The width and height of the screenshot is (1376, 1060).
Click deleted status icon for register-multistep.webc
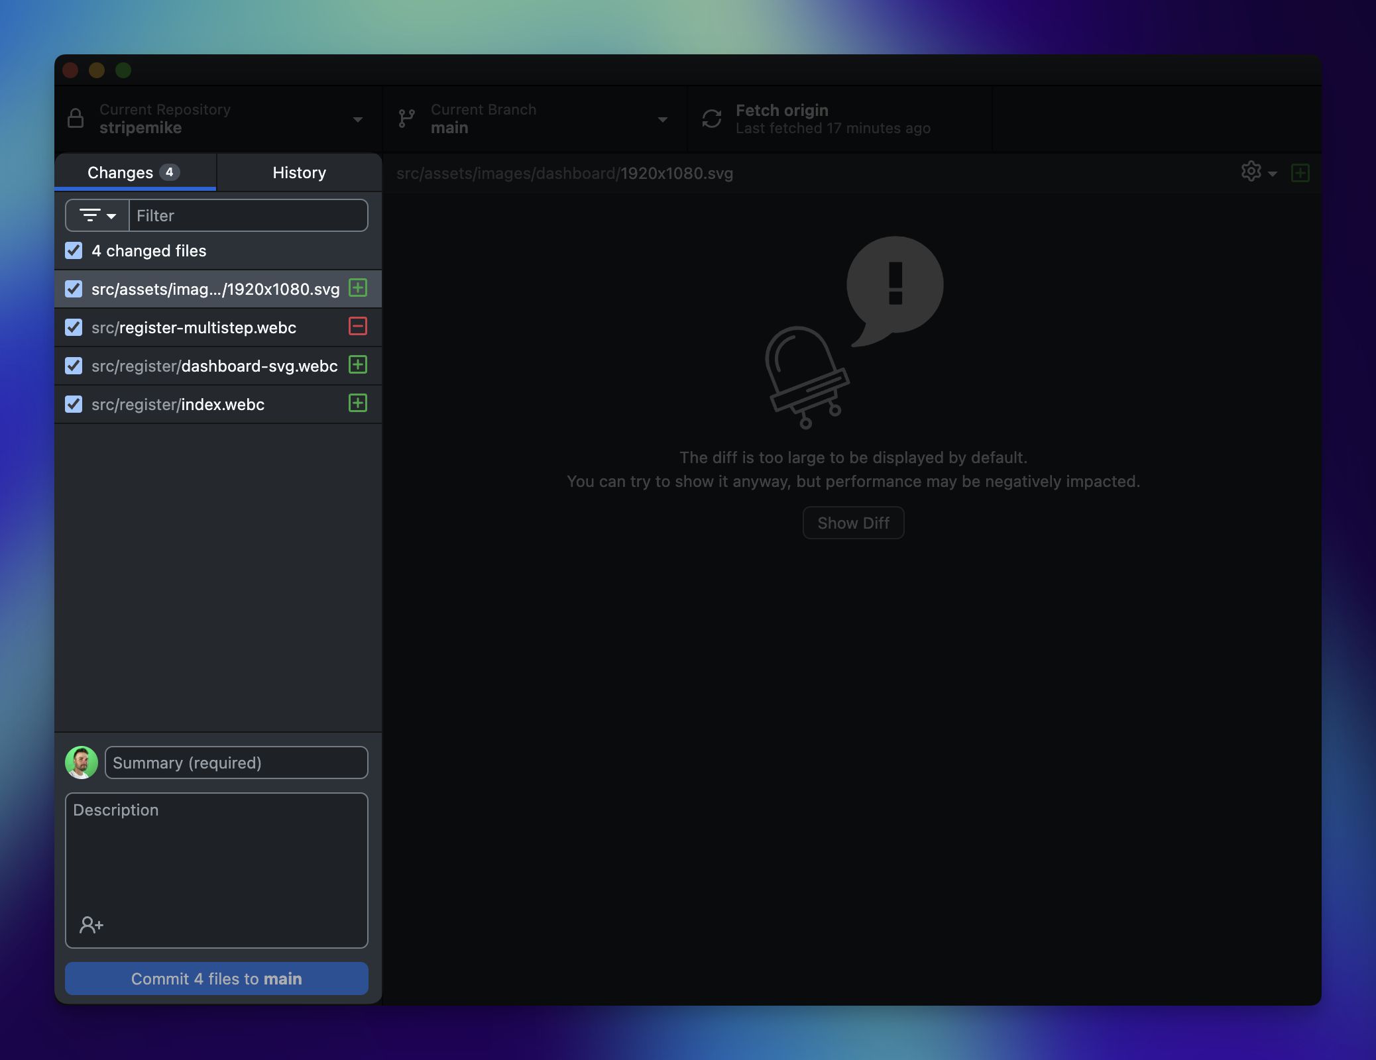(358, 327)
